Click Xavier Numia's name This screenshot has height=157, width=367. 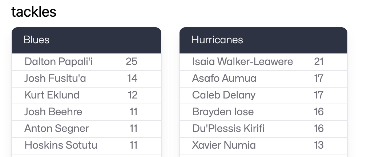[x=224, y=145]
